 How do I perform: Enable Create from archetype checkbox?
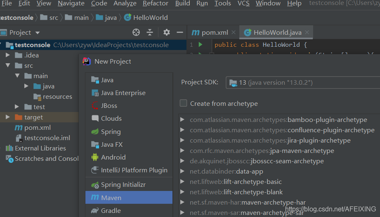[x=184, y=103]
